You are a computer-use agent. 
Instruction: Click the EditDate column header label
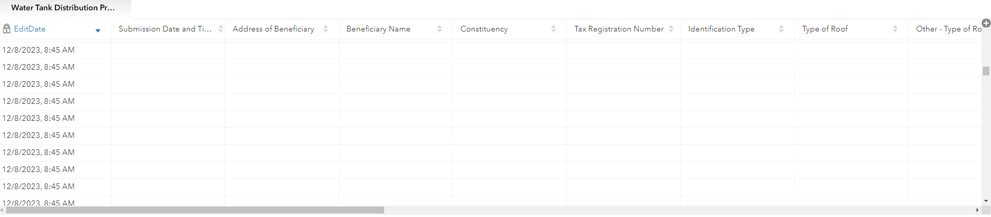30,29
